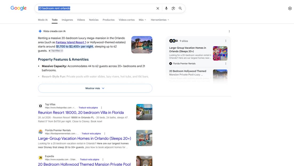Click the Top Villas +2 citation chip
294x166 pixels.
56,51
